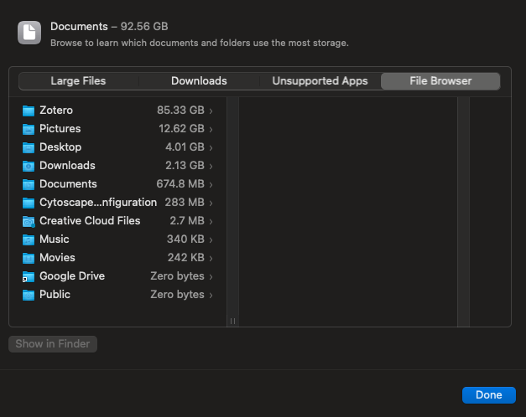Expand the Desktop folder chevron
The height and width of the screenshot is (417, 526).
pos(211,147)
